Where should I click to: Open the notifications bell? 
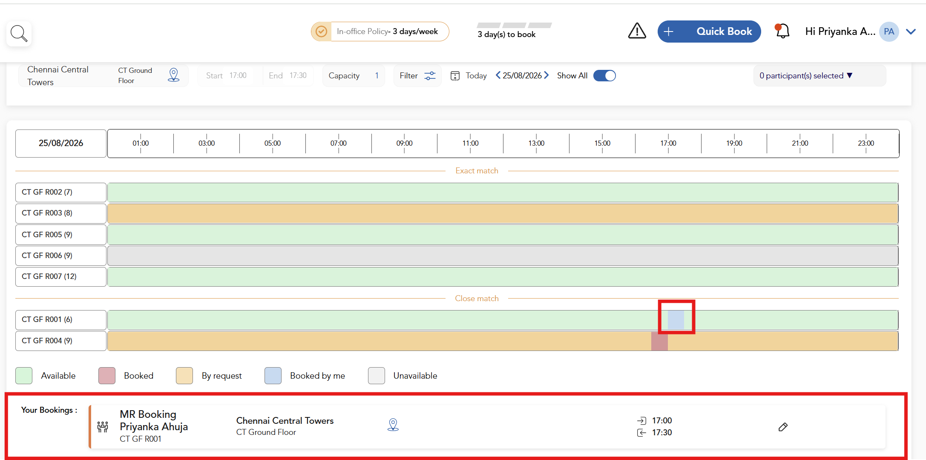782,31
